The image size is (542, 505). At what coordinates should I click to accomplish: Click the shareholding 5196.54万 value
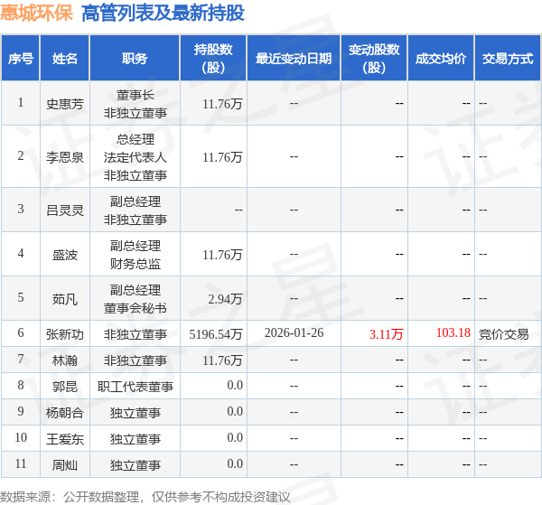coord(215,334)
